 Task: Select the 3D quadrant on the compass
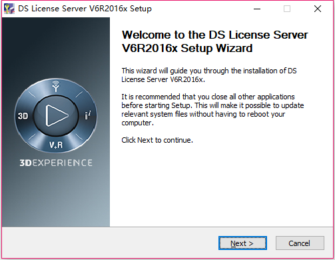pos(23,116)
